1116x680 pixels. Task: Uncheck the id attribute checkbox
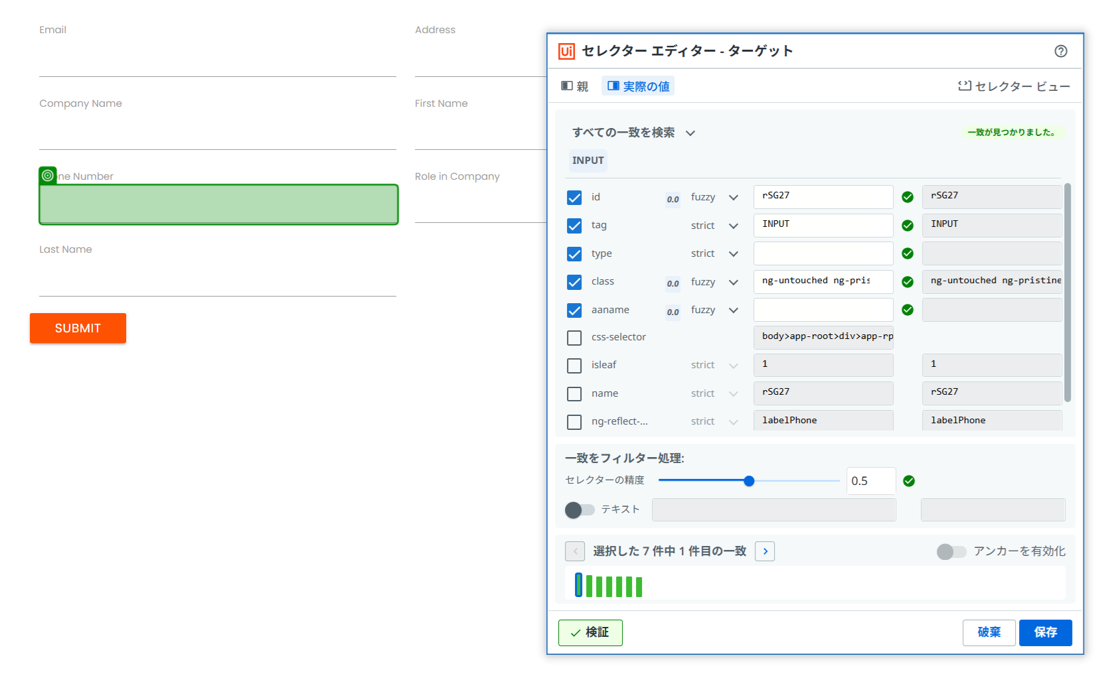pyautogui.click(x=574, y=198)
